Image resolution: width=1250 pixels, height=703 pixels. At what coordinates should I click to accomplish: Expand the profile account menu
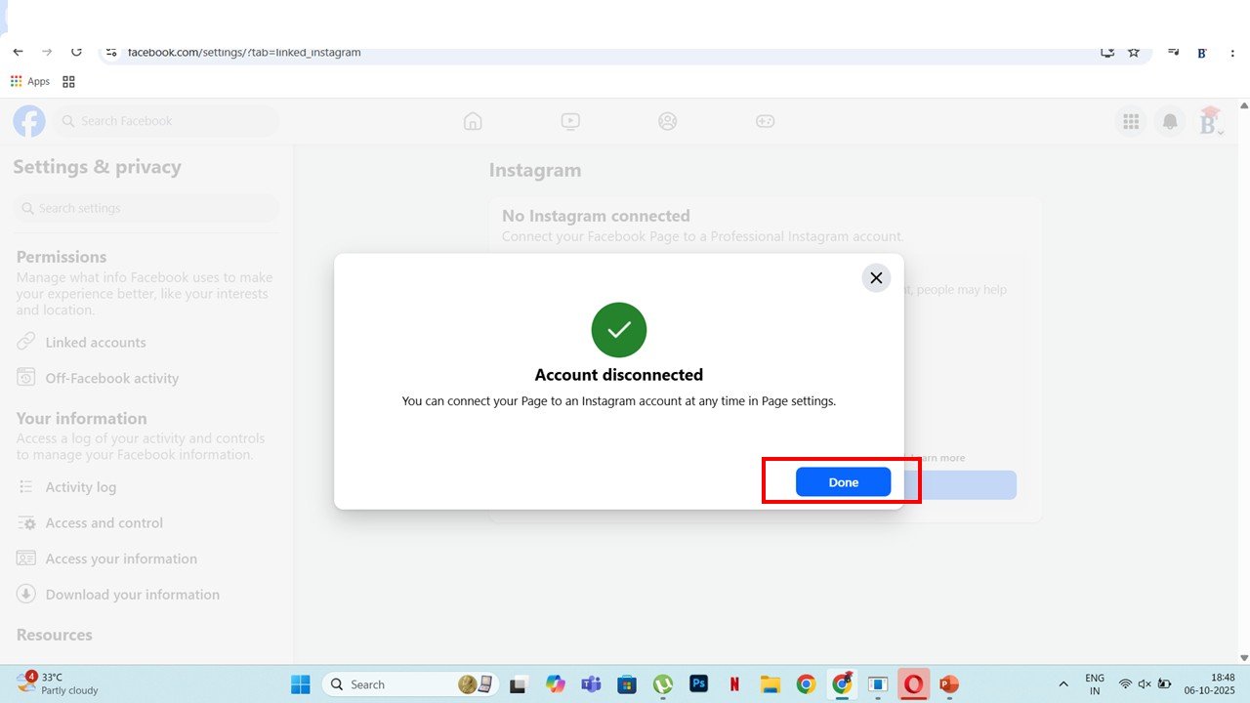pyautogui.click(x=1209, y=122)
